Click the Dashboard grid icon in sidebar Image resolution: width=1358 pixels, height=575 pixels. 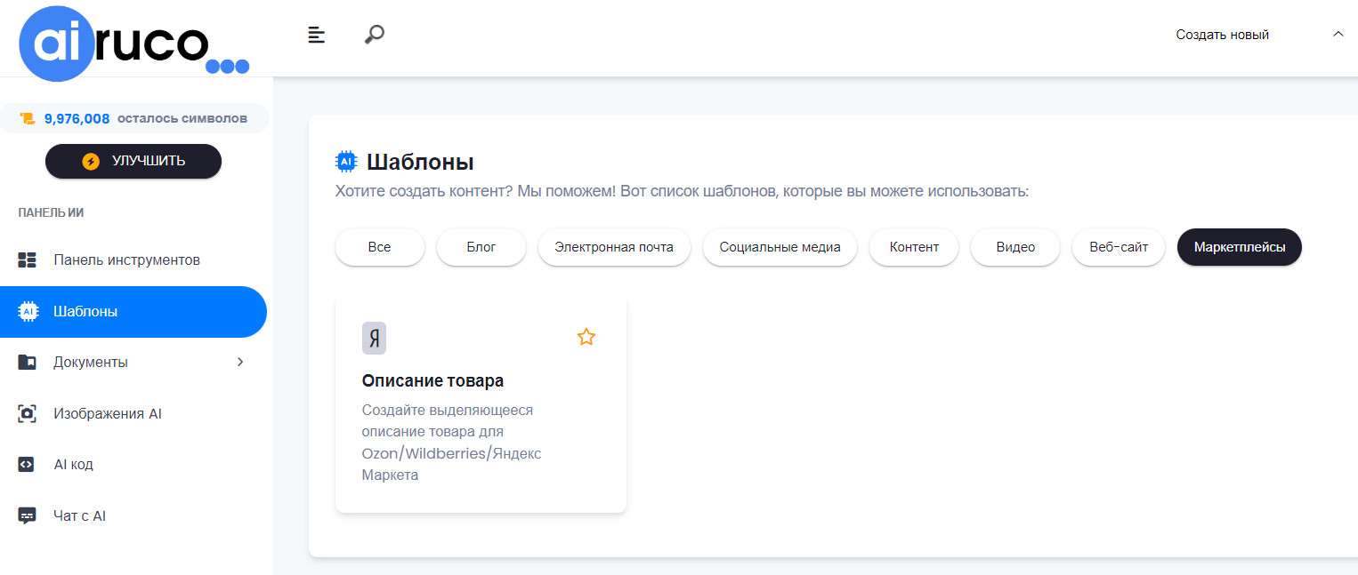point(28,260)
